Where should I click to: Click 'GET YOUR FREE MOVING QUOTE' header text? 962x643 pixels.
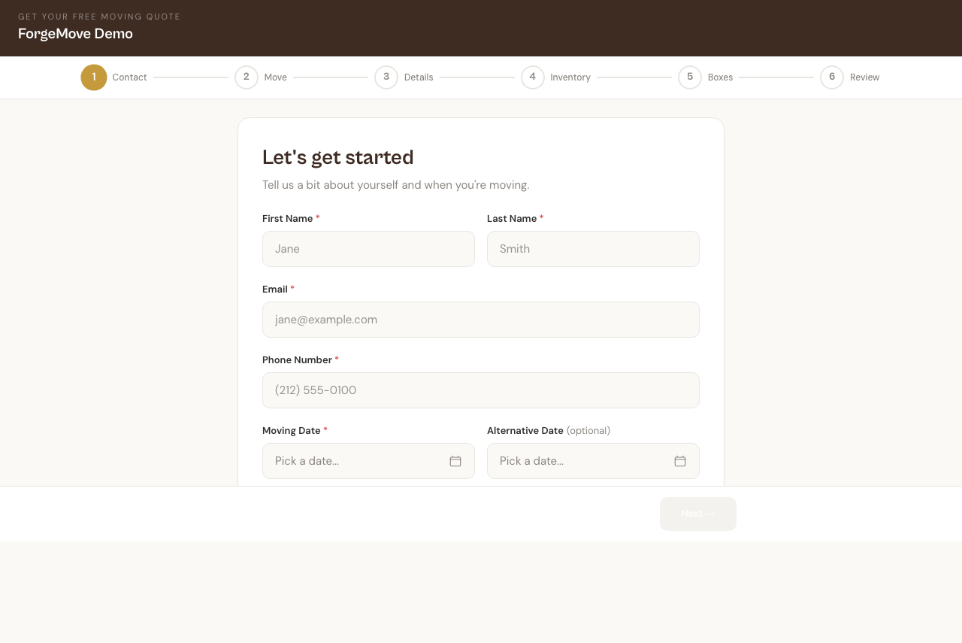click(99, 17)
